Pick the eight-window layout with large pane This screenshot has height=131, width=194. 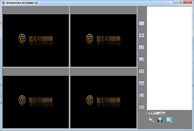[x=141, y=59]
